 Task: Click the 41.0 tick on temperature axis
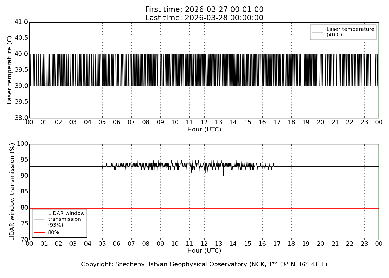click(21, 22)
